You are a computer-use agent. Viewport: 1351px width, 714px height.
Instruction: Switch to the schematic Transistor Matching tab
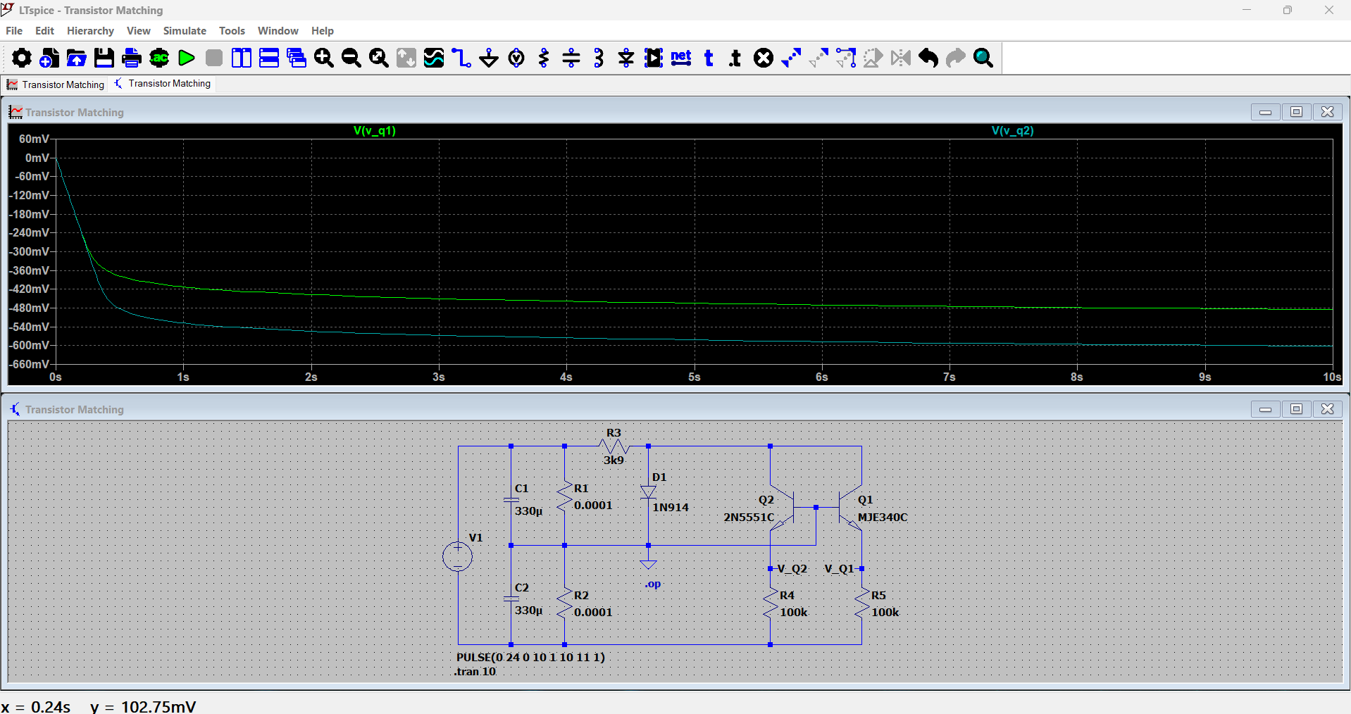(x=163, y=84)
